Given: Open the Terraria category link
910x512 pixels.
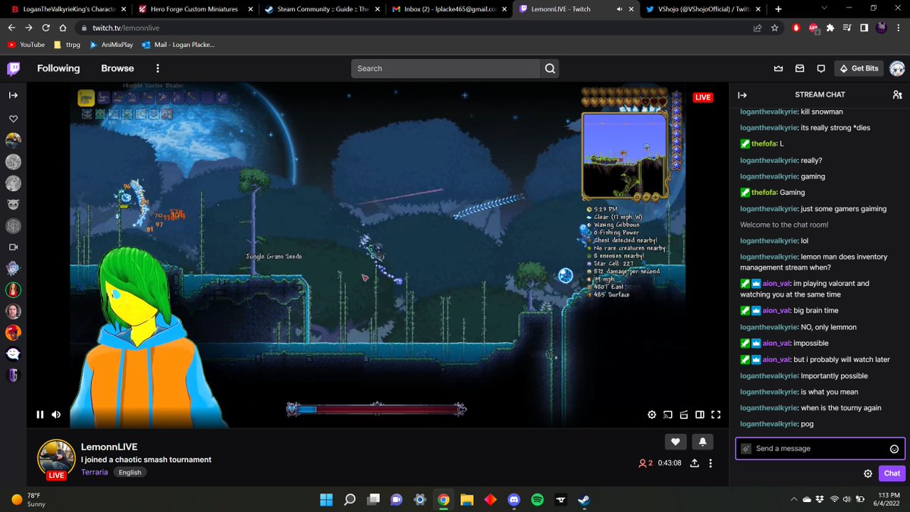Looking at the screenshot, I should (95, 472).
